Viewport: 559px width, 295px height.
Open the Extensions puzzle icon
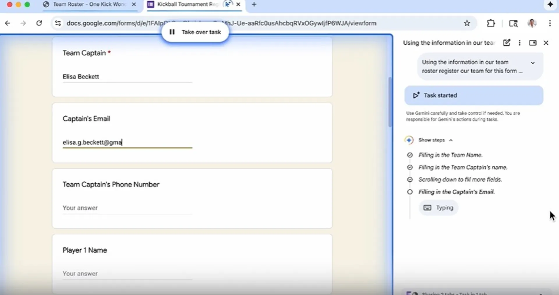point(491,23)
